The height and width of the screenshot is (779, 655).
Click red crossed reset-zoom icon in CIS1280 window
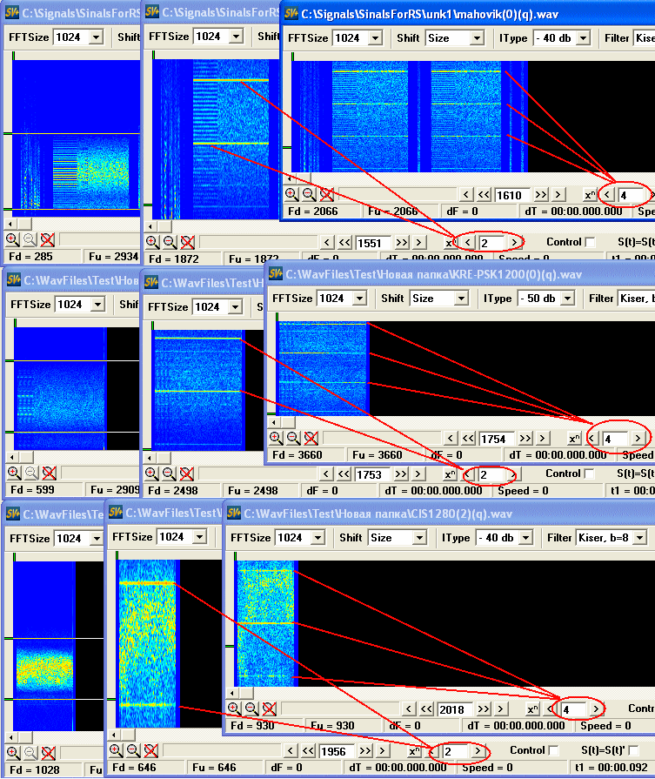tap(269, 708)
